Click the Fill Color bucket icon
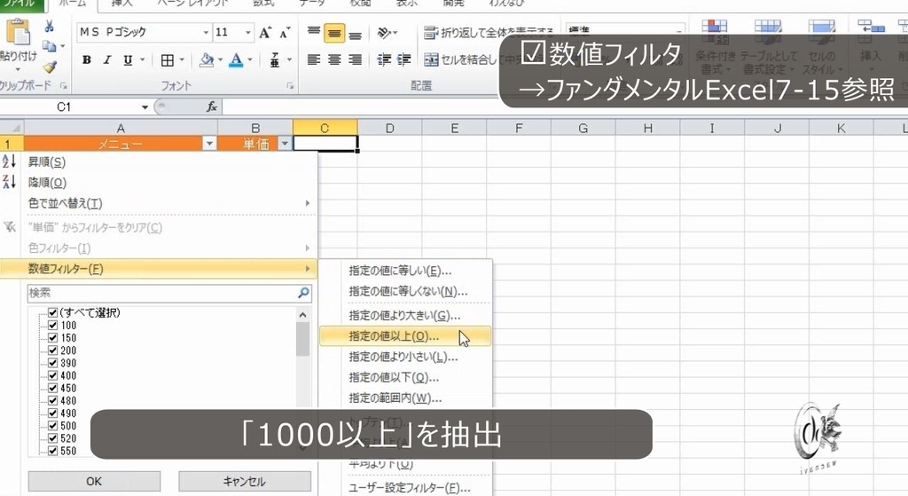This screenshot has width=908, height=496. (x=206, y=59)
